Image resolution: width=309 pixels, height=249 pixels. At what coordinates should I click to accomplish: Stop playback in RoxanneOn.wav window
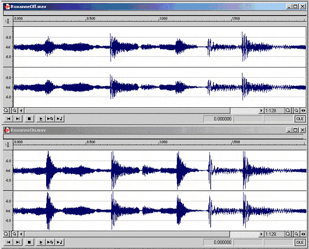coord(29,242)
